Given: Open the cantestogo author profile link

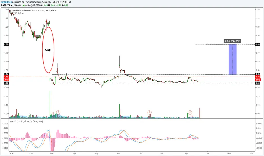Looking at the screenshot, I should (x=7, y=2).
